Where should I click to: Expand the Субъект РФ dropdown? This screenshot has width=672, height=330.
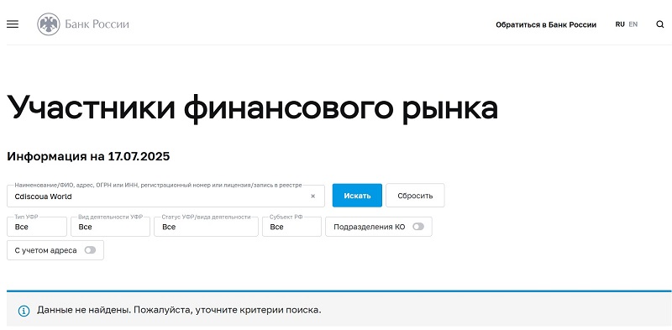click(291, 227)
